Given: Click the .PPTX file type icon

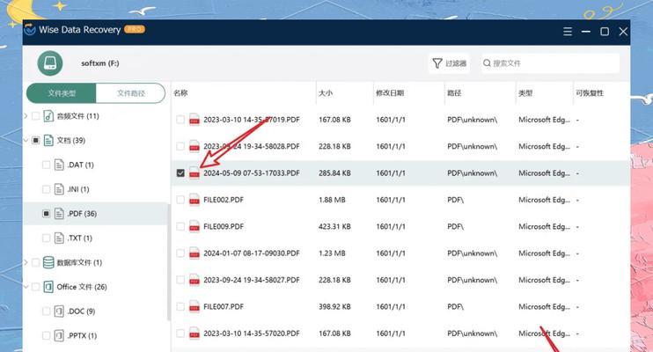Looking at the screenshot, I should (x=59, y=335).
